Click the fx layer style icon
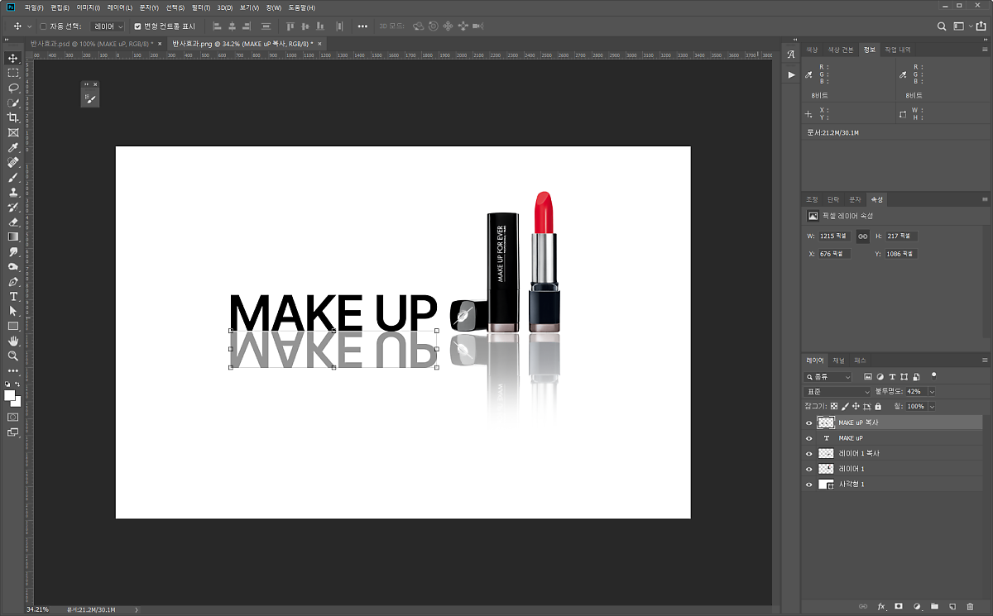Image resolution: width=993 pixels, height=616 pixels. point(881,607)
